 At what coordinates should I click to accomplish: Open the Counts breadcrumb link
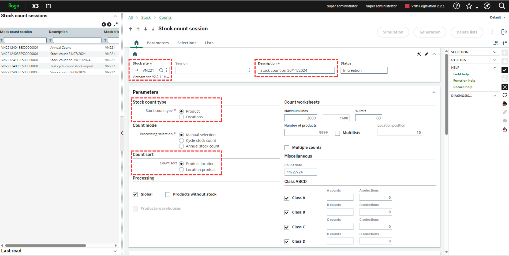(x=165, y=17)
